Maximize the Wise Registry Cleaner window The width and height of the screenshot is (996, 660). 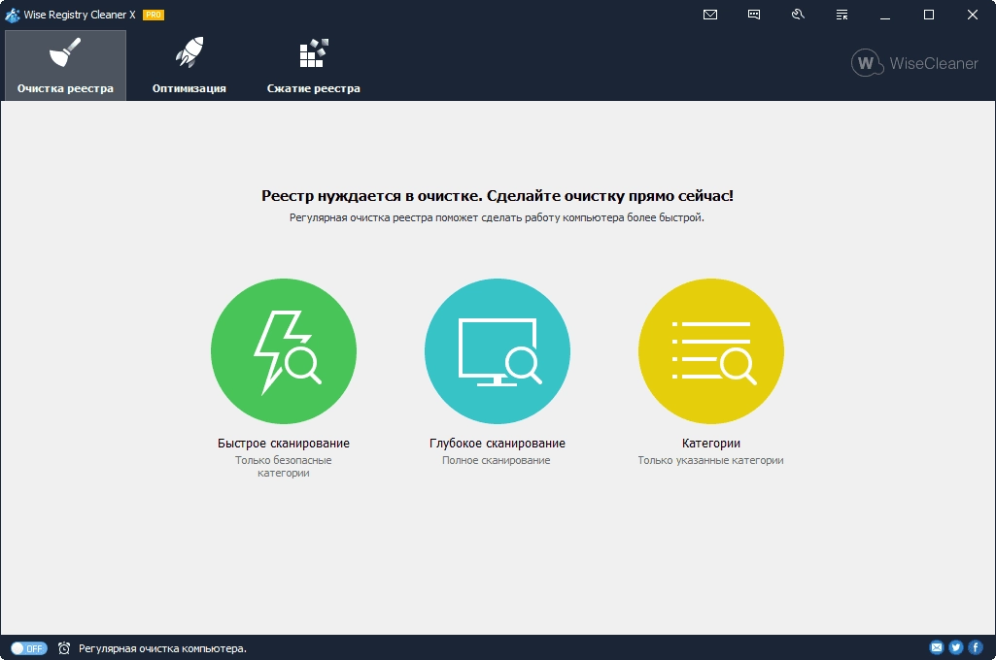[x=929, y=15]
